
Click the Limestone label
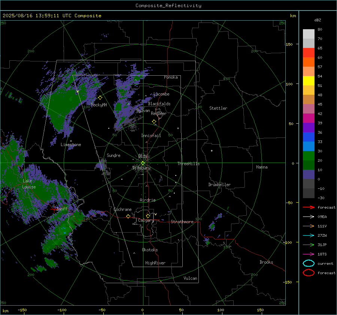(71, 145)
